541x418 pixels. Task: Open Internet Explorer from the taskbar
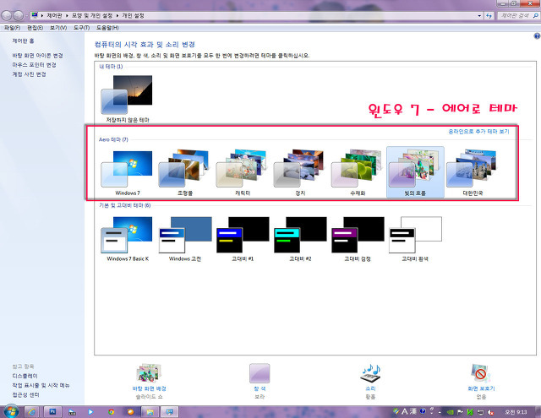[x=32, y=412]
